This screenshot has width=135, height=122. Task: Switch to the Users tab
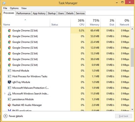pos(61,13)
